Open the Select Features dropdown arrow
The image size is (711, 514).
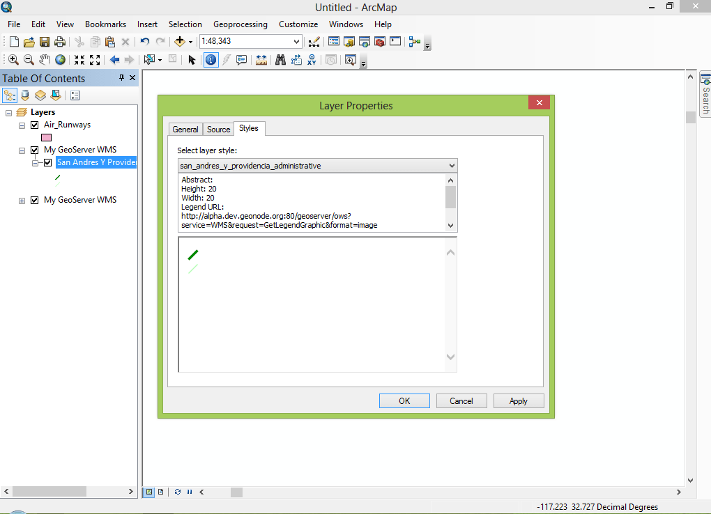pos(160,61)
